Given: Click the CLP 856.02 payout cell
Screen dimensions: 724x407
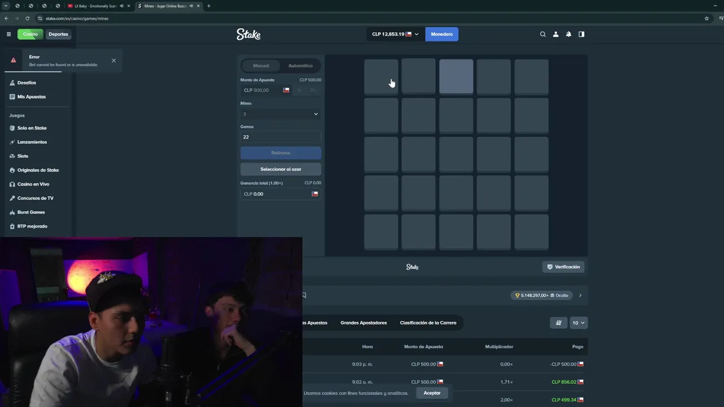Looking at the screenshot, I should click(x=567, y=382).
